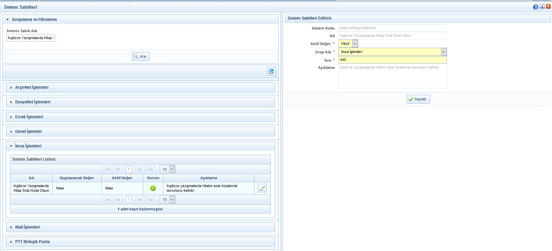The height and width of the screenshot is (251, 552).
Task: Expand the ArşivNet İşlemleri section
Action: (x=32, y=87)
